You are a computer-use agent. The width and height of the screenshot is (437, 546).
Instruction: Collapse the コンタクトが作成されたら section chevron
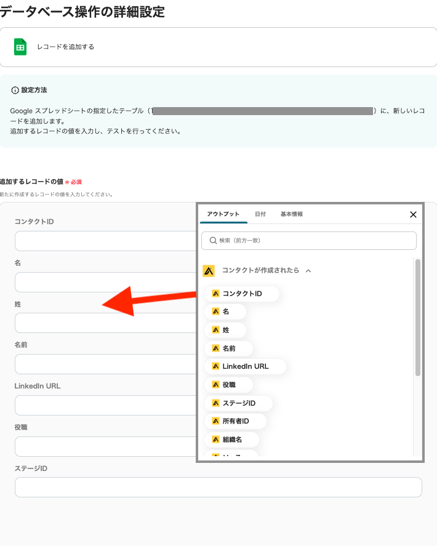pyautogui.click(x=308, y=271)
